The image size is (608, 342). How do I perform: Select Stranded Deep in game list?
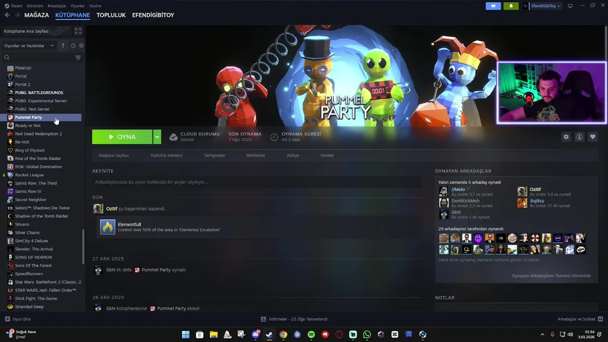tap(29, 307)
